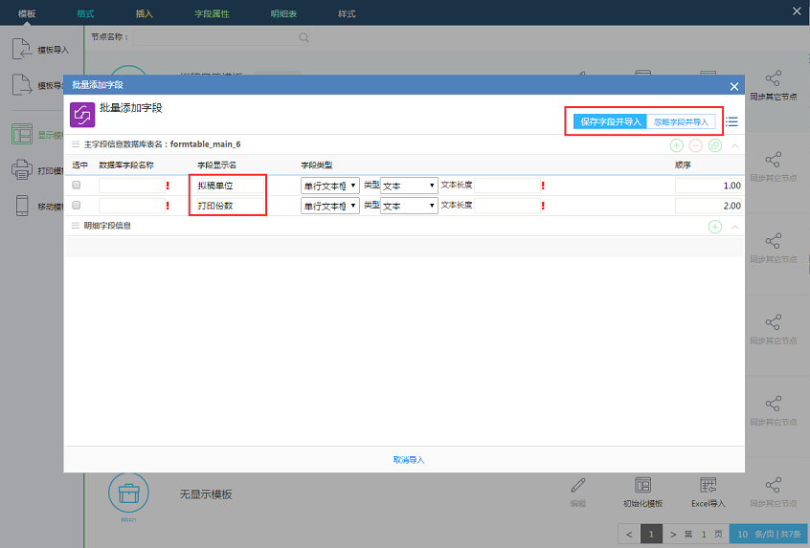Switch to the 明细表 tab
Screen dimensions: 810x548
284,13
